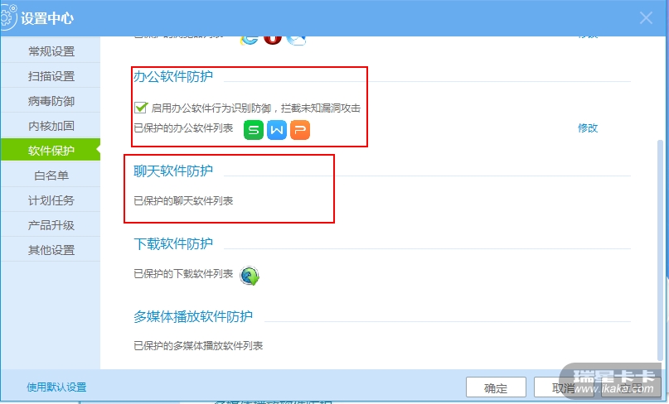Open 常规设置 in the sidebar
Viewport: 669px width, 404px height.
click(51, 51)
